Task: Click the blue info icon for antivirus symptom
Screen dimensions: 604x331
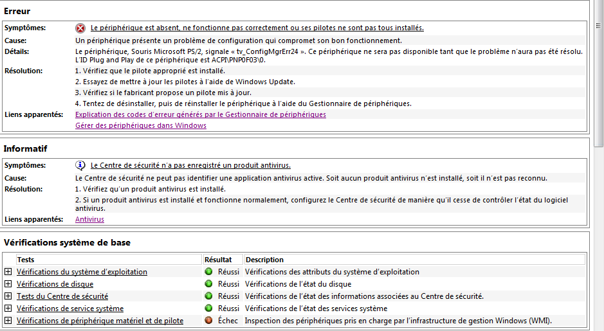Action: 80,166
